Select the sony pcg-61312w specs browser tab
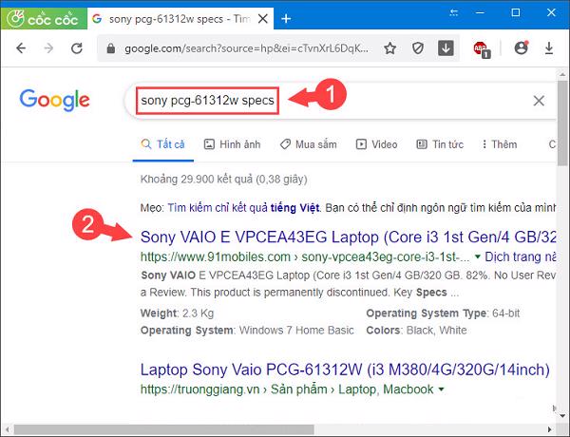Image resolution: width=570 pixels, height=437 pixels. point(180,19)
